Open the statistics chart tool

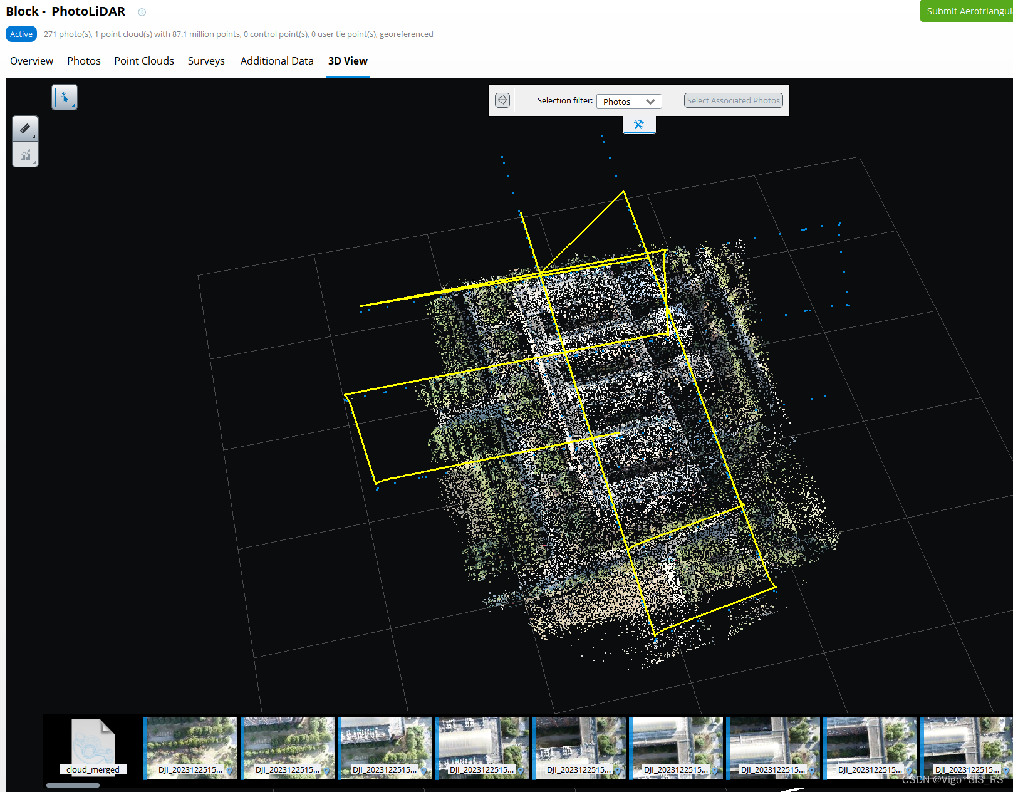24,155
